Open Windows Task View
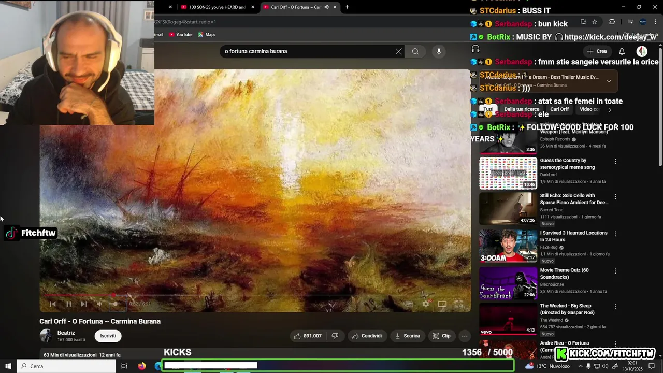This screenshot has height=373, width=663. (124, 366)
